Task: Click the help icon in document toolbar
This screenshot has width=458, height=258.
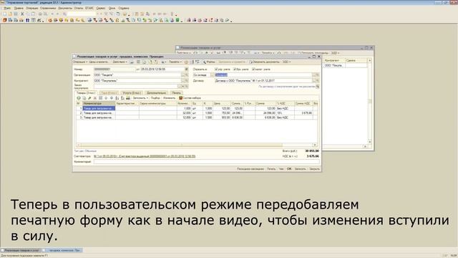Action: (186, 62)
